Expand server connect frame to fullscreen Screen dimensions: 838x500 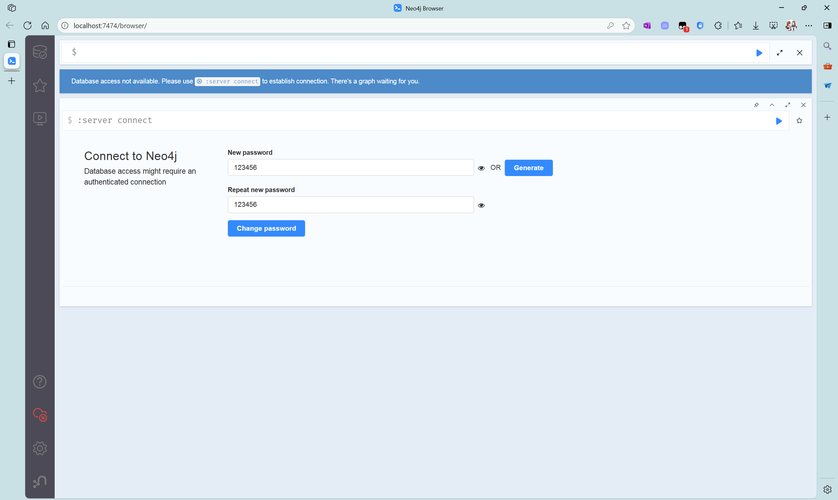788,105
